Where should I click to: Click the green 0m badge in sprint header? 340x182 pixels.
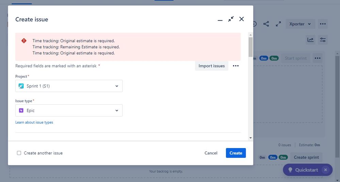click(274, 58)
